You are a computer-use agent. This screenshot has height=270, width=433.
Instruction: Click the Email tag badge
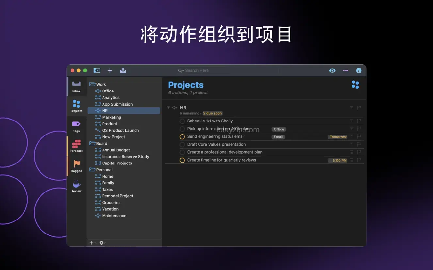coord(278,137)
